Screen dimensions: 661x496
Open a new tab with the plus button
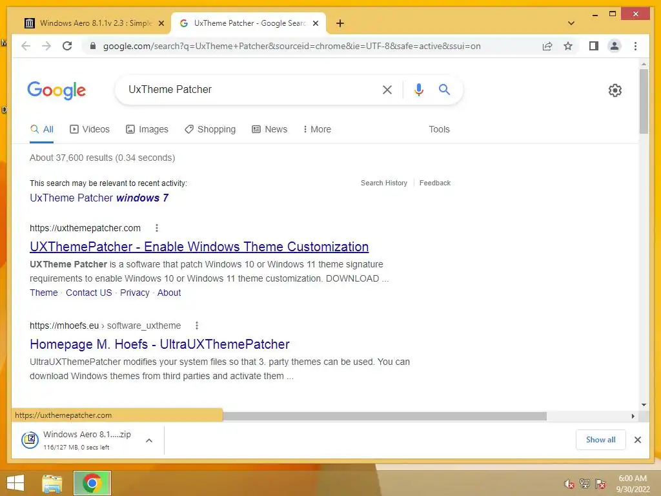[340, 23]
